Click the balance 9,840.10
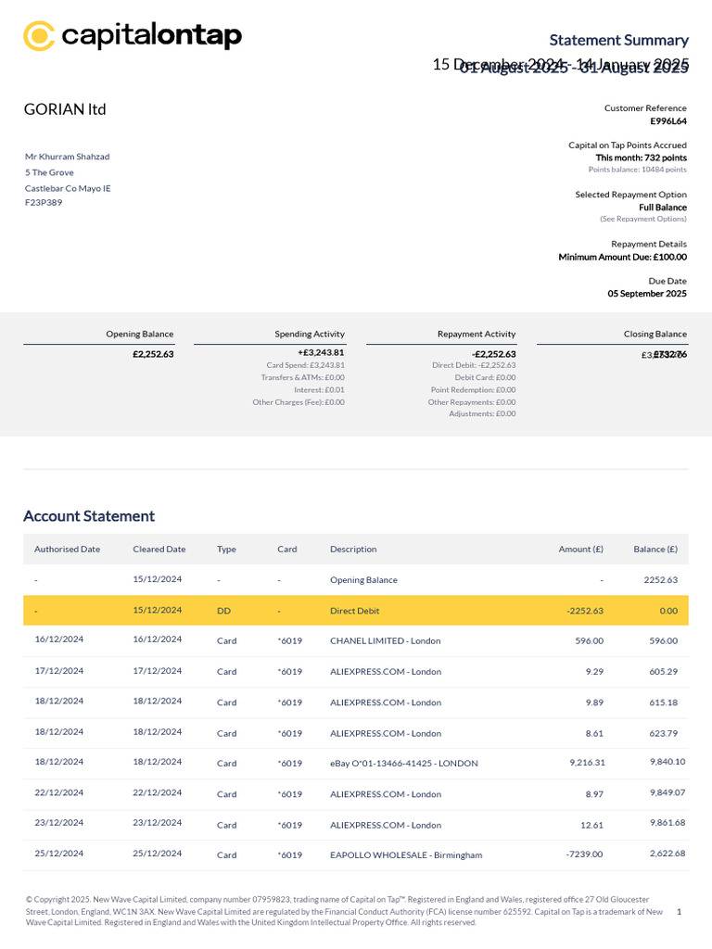 667,762
